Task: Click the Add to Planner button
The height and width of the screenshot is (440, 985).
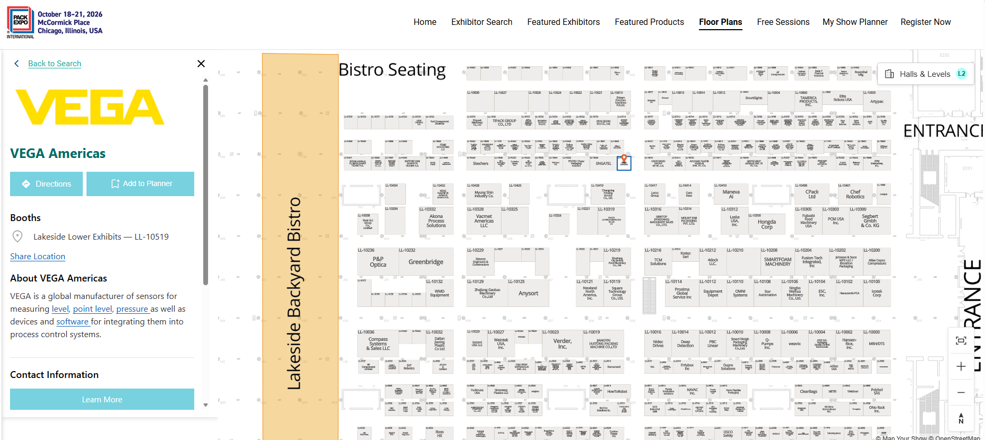Action: [x=140, y=184]
